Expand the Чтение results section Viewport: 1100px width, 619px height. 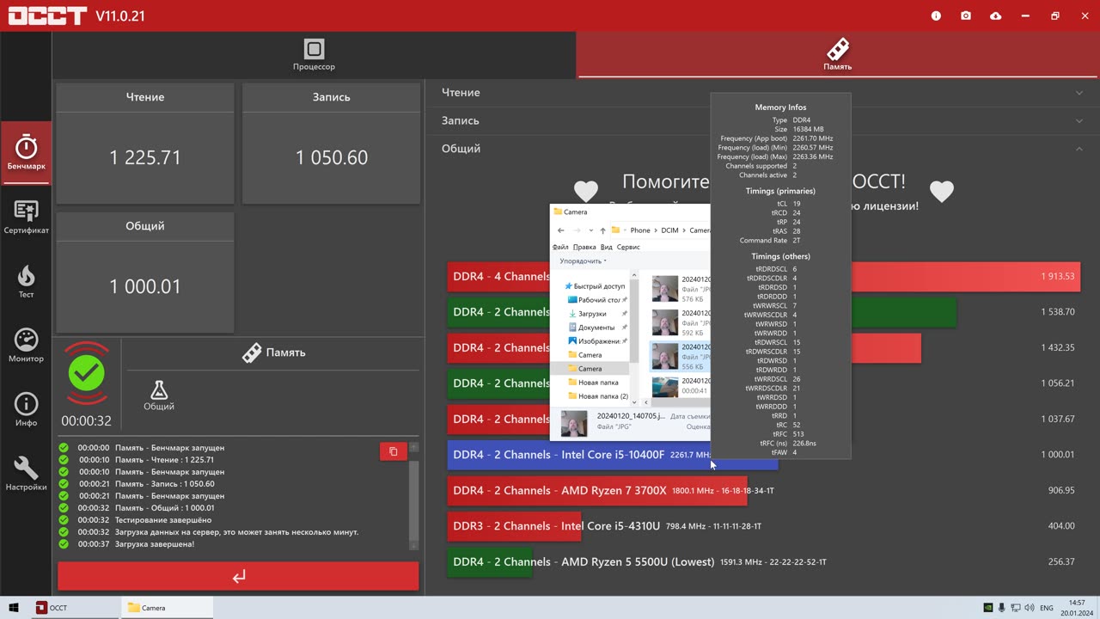[x=762, y=93]
